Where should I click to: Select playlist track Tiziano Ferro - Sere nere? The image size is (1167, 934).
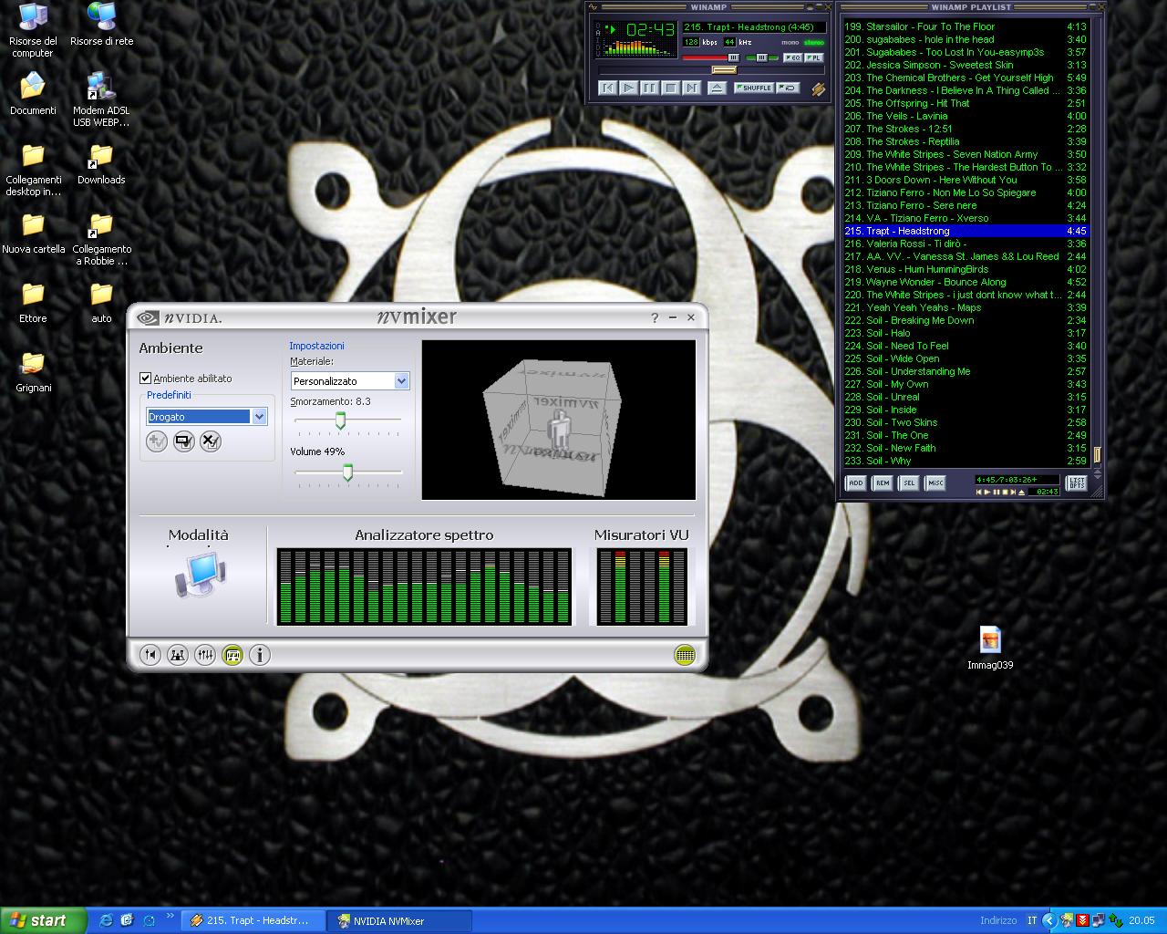tap(965, 205)
